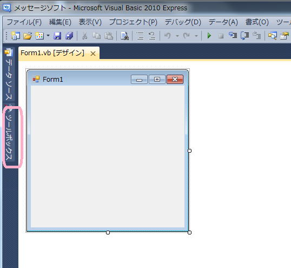Screen dimensions: 291x268
Task: Click the Copy icon
Action: (x=96, y=36)
